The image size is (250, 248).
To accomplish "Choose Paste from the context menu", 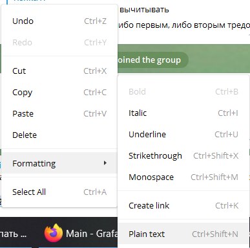I will 59,113.
